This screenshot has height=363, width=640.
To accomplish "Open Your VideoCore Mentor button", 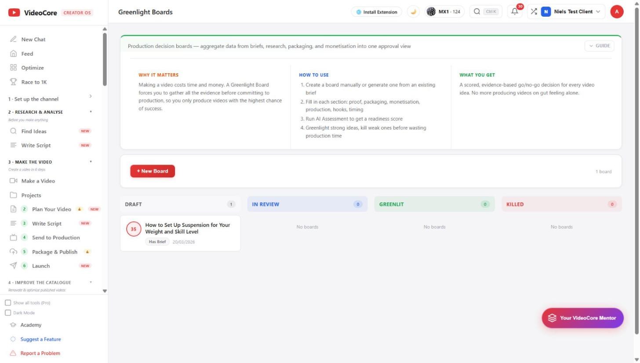I will (582, 318).
